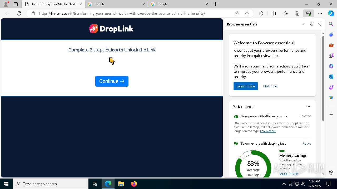Open efficiency mode Learn more link
Image resolution: width=337 pixels, height=189 pixels.
coord(268,131)
